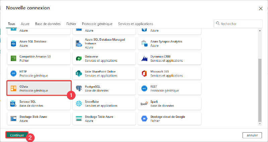Open the Azure tab
268x142 pixels.
(x=25, y=24)
